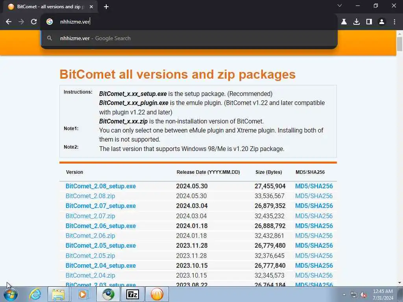
Task: Click the scrollbar up arrow
Action: [x=400, y=33]
